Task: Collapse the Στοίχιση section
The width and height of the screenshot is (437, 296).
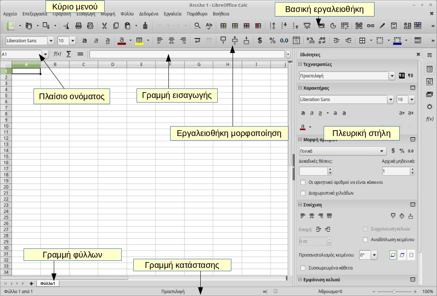Action: 300,204
